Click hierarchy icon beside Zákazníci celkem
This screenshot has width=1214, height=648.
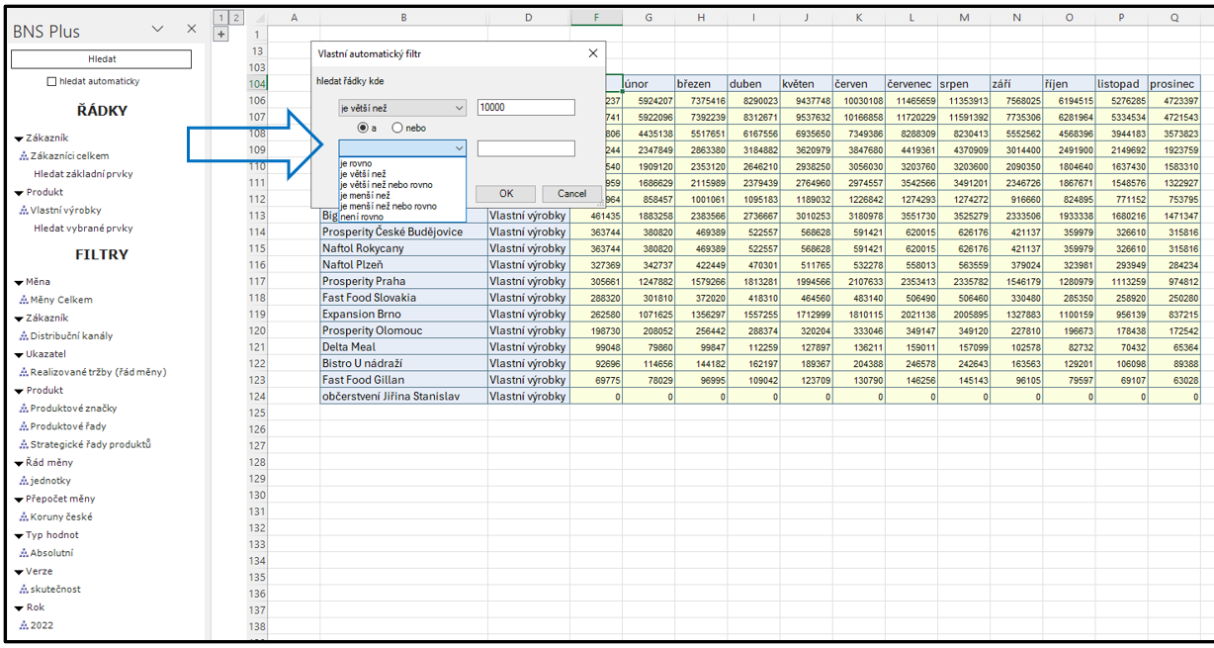[x=24, y=156]
